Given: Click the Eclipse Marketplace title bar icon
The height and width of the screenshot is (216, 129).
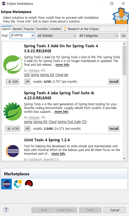Looking at the screenshot, I should pyautogui.click(x=3, y=3).
